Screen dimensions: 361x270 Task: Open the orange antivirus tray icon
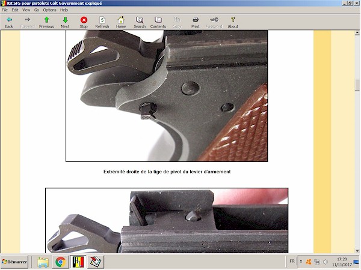coord(308,262)
